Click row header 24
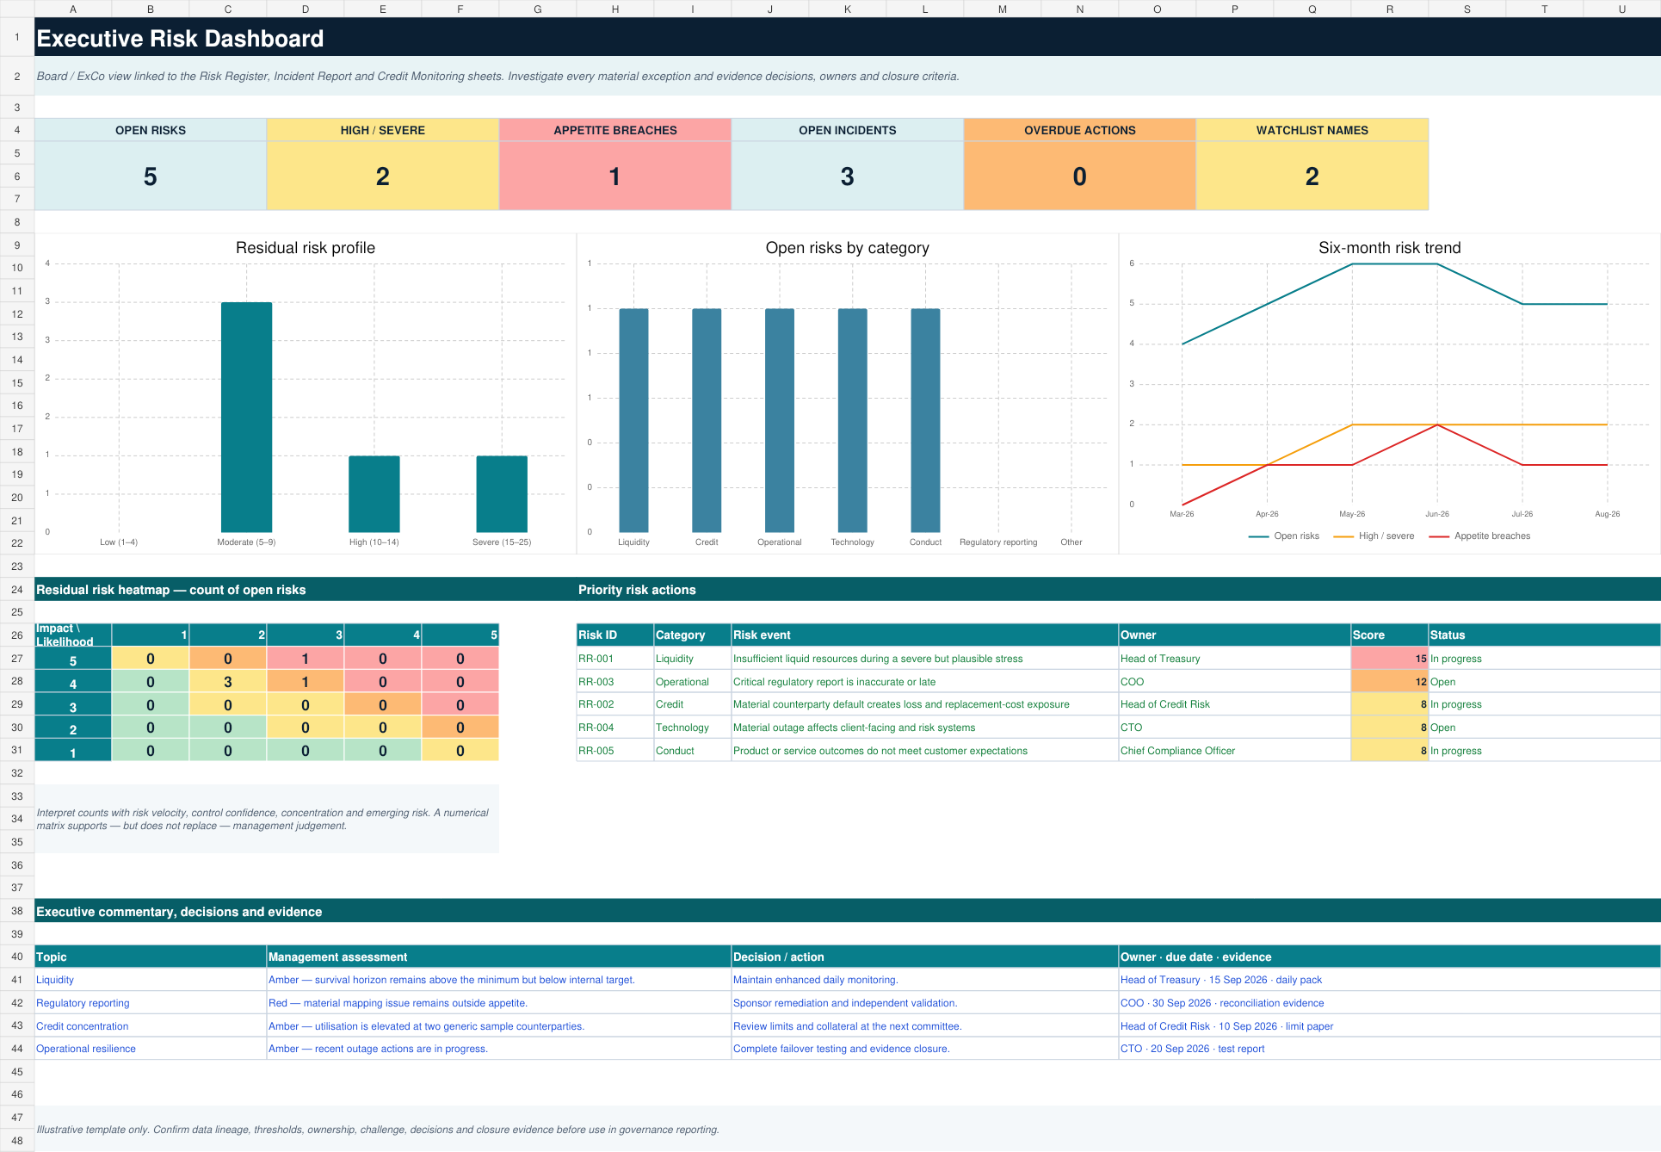The image size is (1661, 1152). point(17,590)
